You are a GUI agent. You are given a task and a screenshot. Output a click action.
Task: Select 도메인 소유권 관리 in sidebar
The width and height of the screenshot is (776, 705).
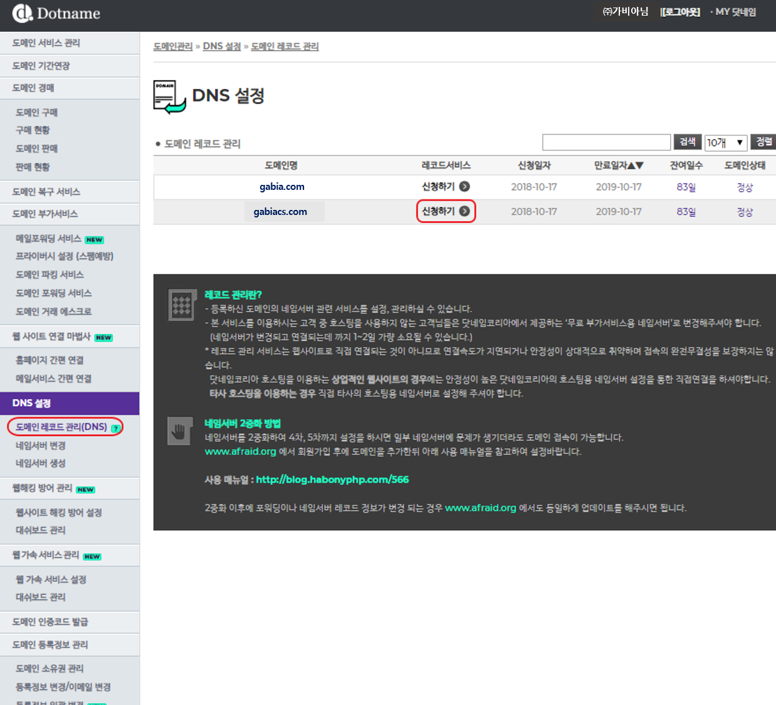pos(50,669)
